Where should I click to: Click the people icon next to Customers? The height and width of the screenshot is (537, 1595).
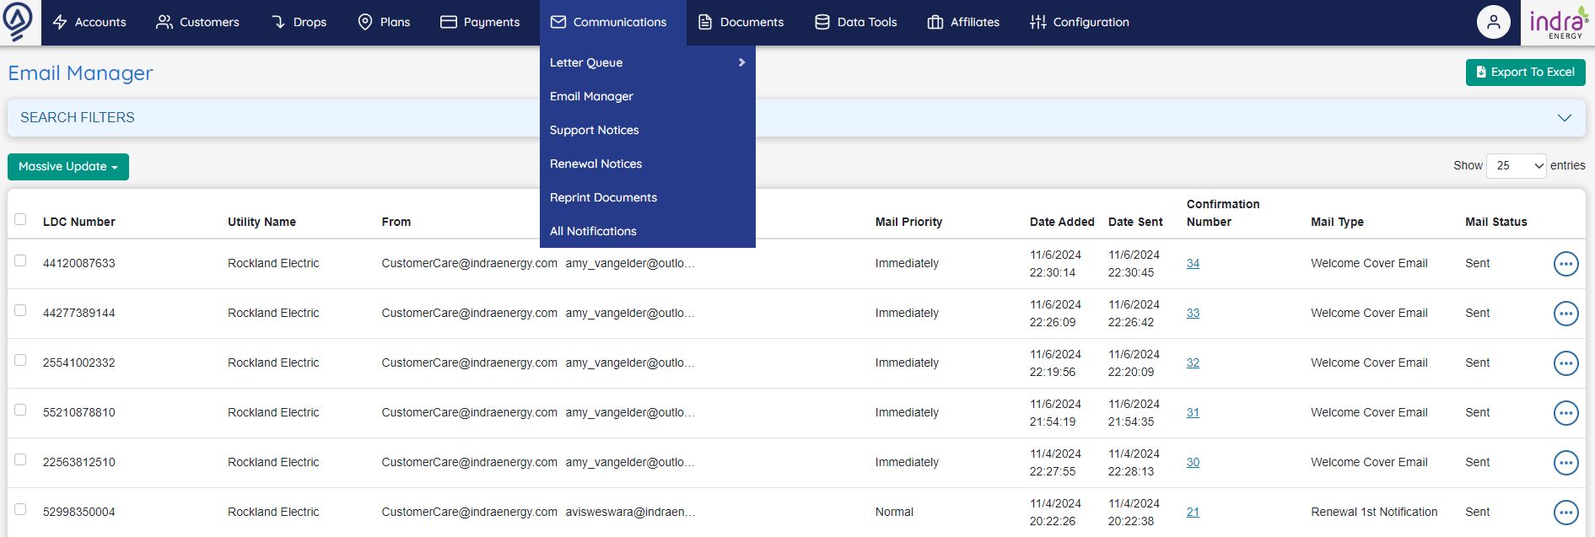click(x=164, y=22)
